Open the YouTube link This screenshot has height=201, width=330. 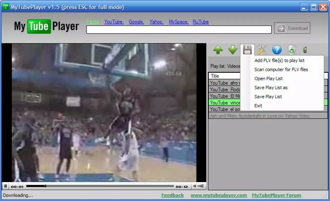[x=114, y=22]
